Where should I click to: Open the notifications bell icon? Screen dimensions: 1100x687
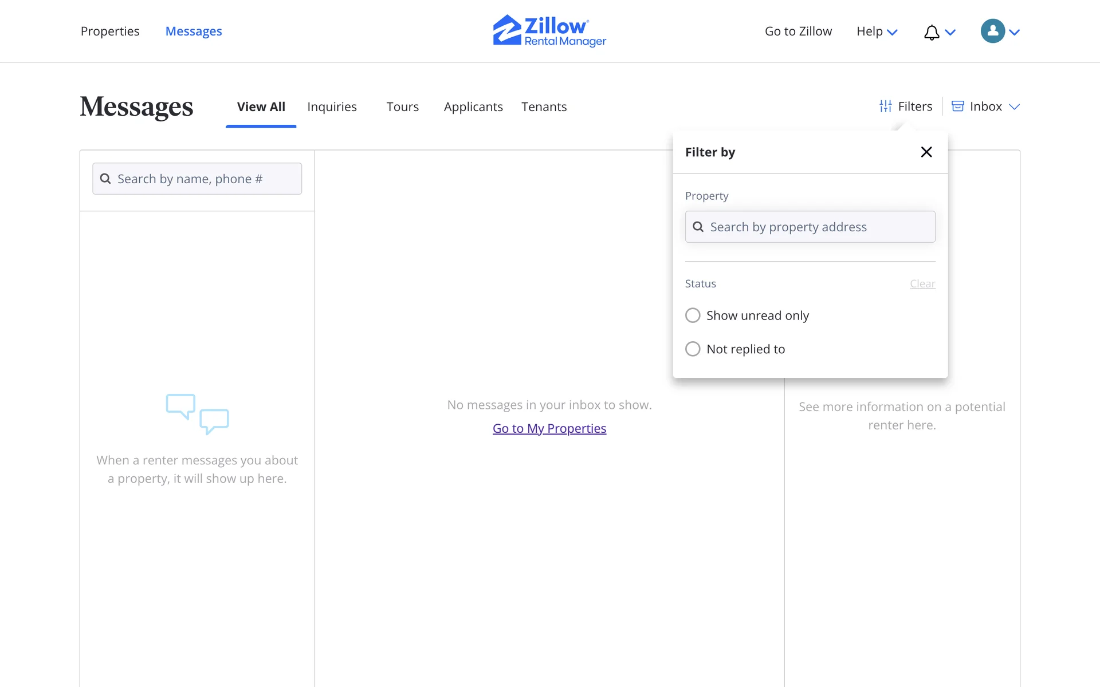[x=932, y=32]
